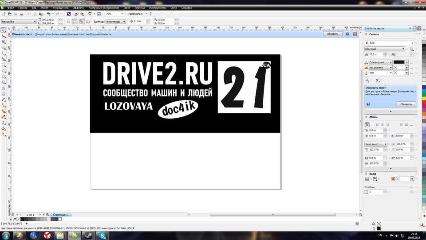Open the Без заливки background dropdown
Image resolution: width=426 pixels, height=240 pixels.
(380, 68)
